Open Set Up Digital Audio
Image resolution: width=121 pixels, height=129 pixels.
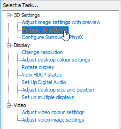coord(44,82)
